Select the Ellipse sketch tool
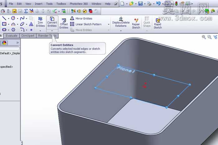This screenshot has width=218, height=145. coord(22,24)
